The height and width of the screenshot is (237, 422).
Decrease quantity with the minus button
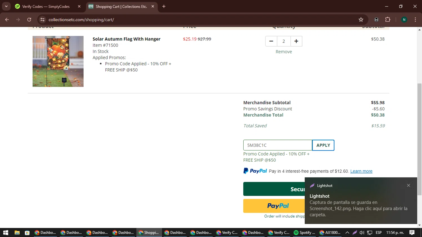(271, 41)
